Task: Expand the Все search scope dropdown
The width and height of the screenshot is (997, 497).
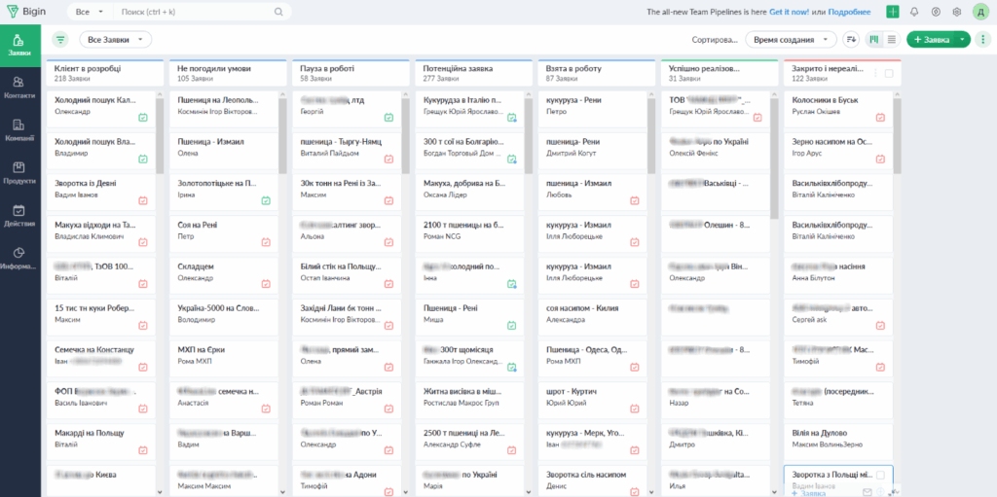Action: [x=90, y=12]
